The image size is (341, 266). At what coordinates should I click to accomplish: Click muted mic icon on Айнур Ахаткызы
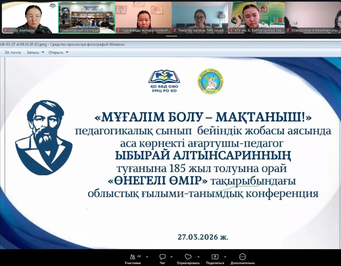click(x=5, y=30)
